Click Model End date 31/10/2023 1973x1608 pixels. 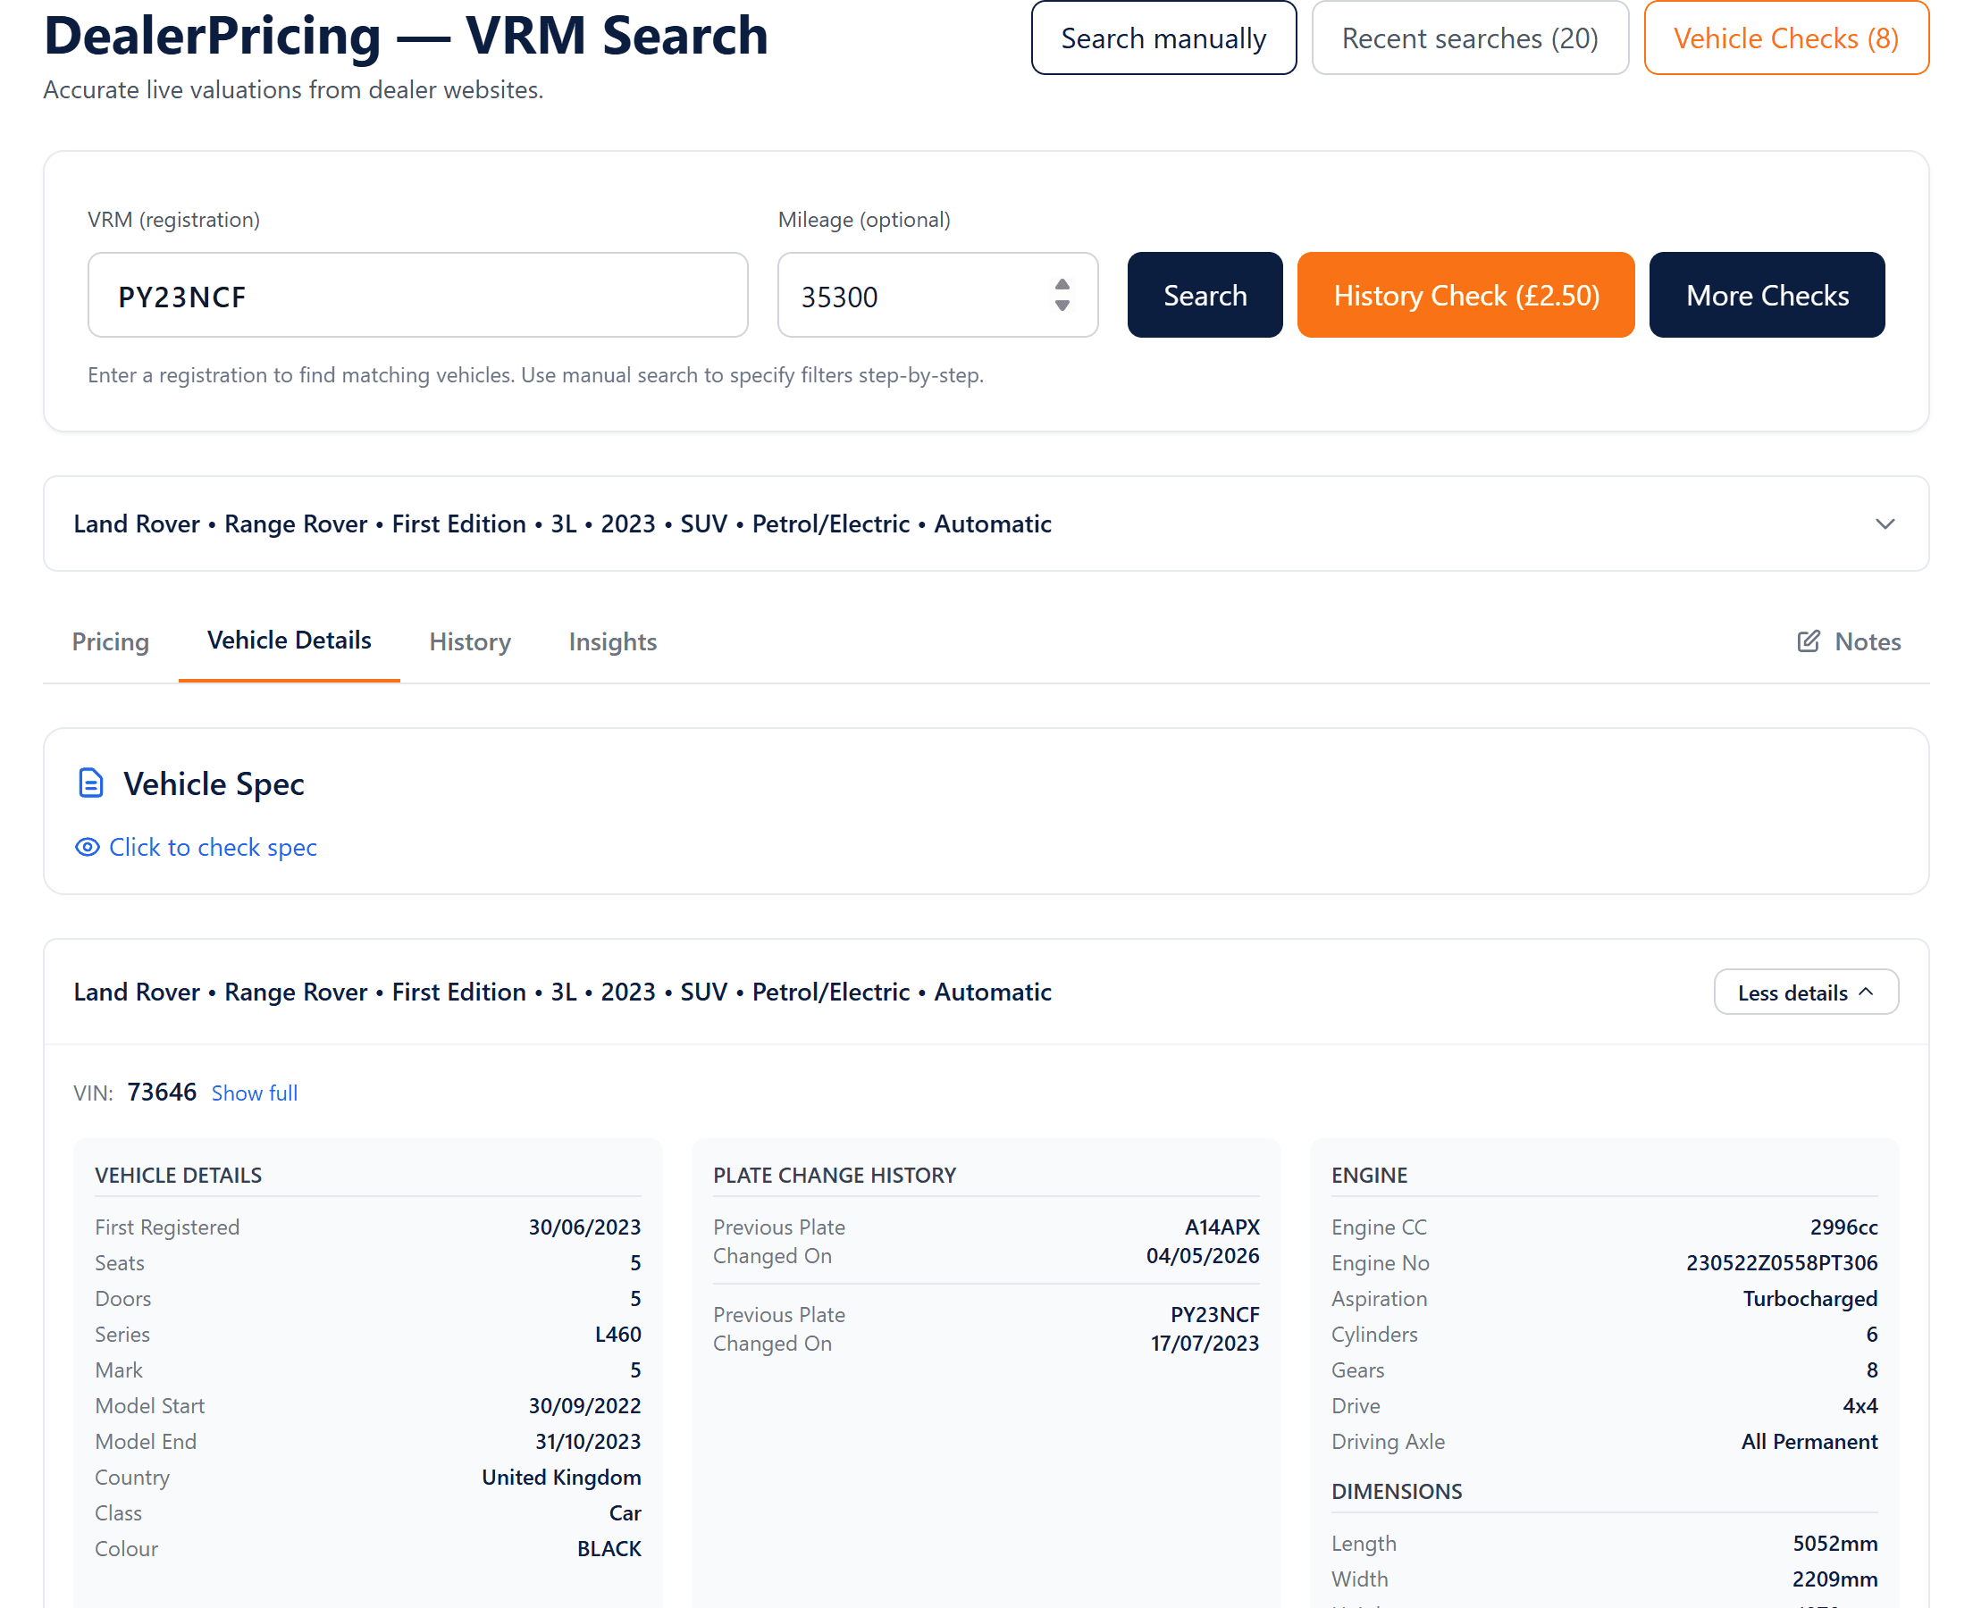click(x=588, y=1442)
